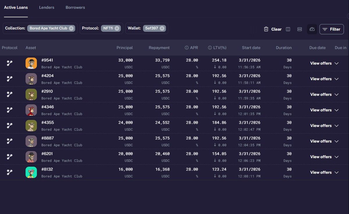Expand View offers for #4355

(x=324, y=126)
